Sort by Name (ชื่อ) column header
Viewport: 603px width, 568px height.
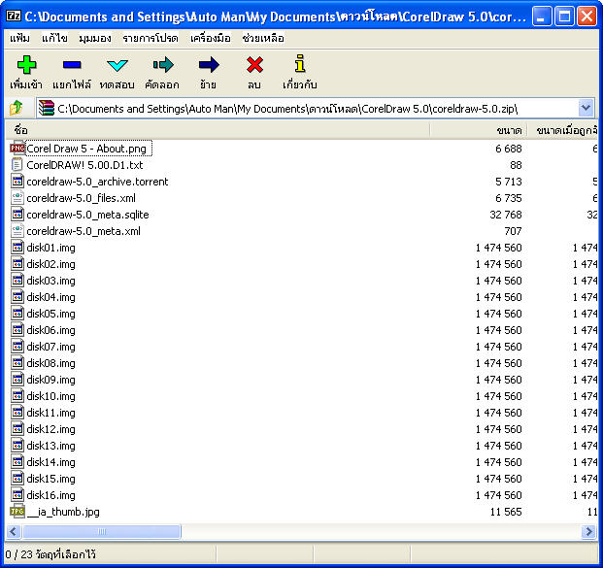[x=218, y=130]
